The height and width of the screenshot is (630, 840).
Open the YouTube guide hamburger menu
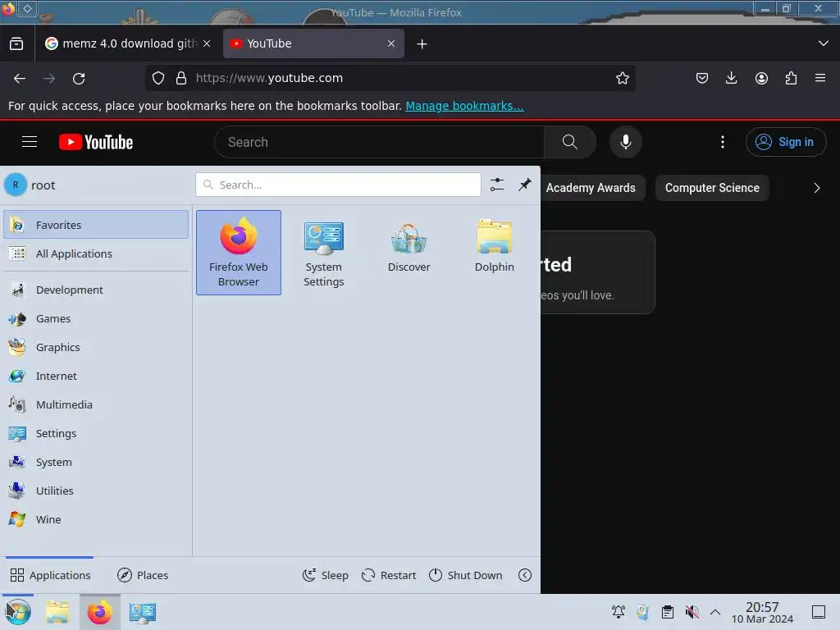click(x=30, y=142)
